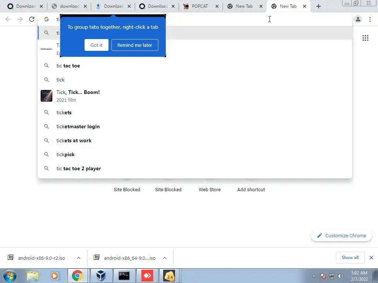Screen dimensions: 378x283
Task: Open the Windows Start menu
Action: 10,276
